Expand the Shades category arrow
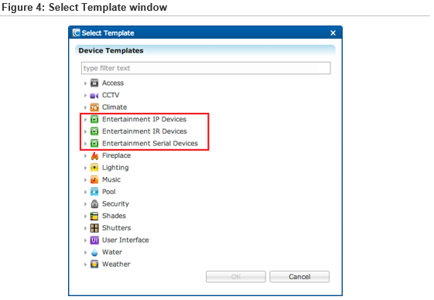 click(85, 216)
